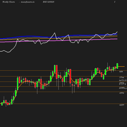This screenshot has width=127, height=127.
Task: Click the 'BSE 523323' stock code label
Action: (49, 2)
